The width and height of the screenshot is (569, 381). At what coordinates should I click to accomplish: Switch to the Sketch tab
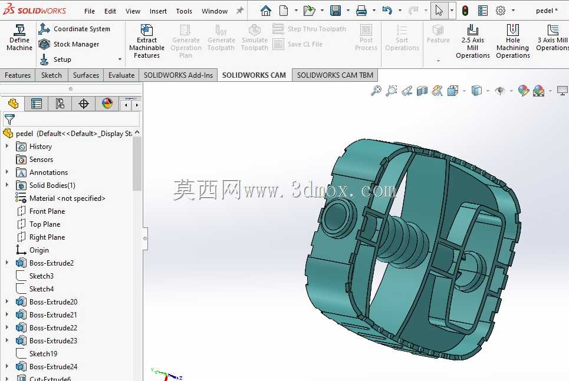tap(51, 75)
